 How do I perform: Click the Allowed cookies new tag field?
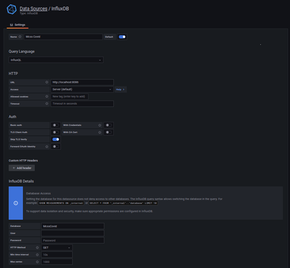click(x=69, y=96)
